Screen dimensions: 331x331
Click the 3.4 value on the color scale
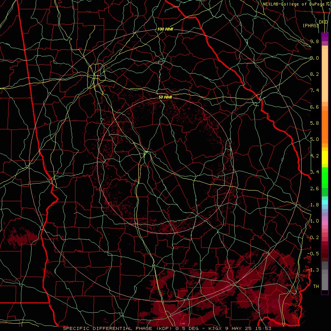(314, 172)
